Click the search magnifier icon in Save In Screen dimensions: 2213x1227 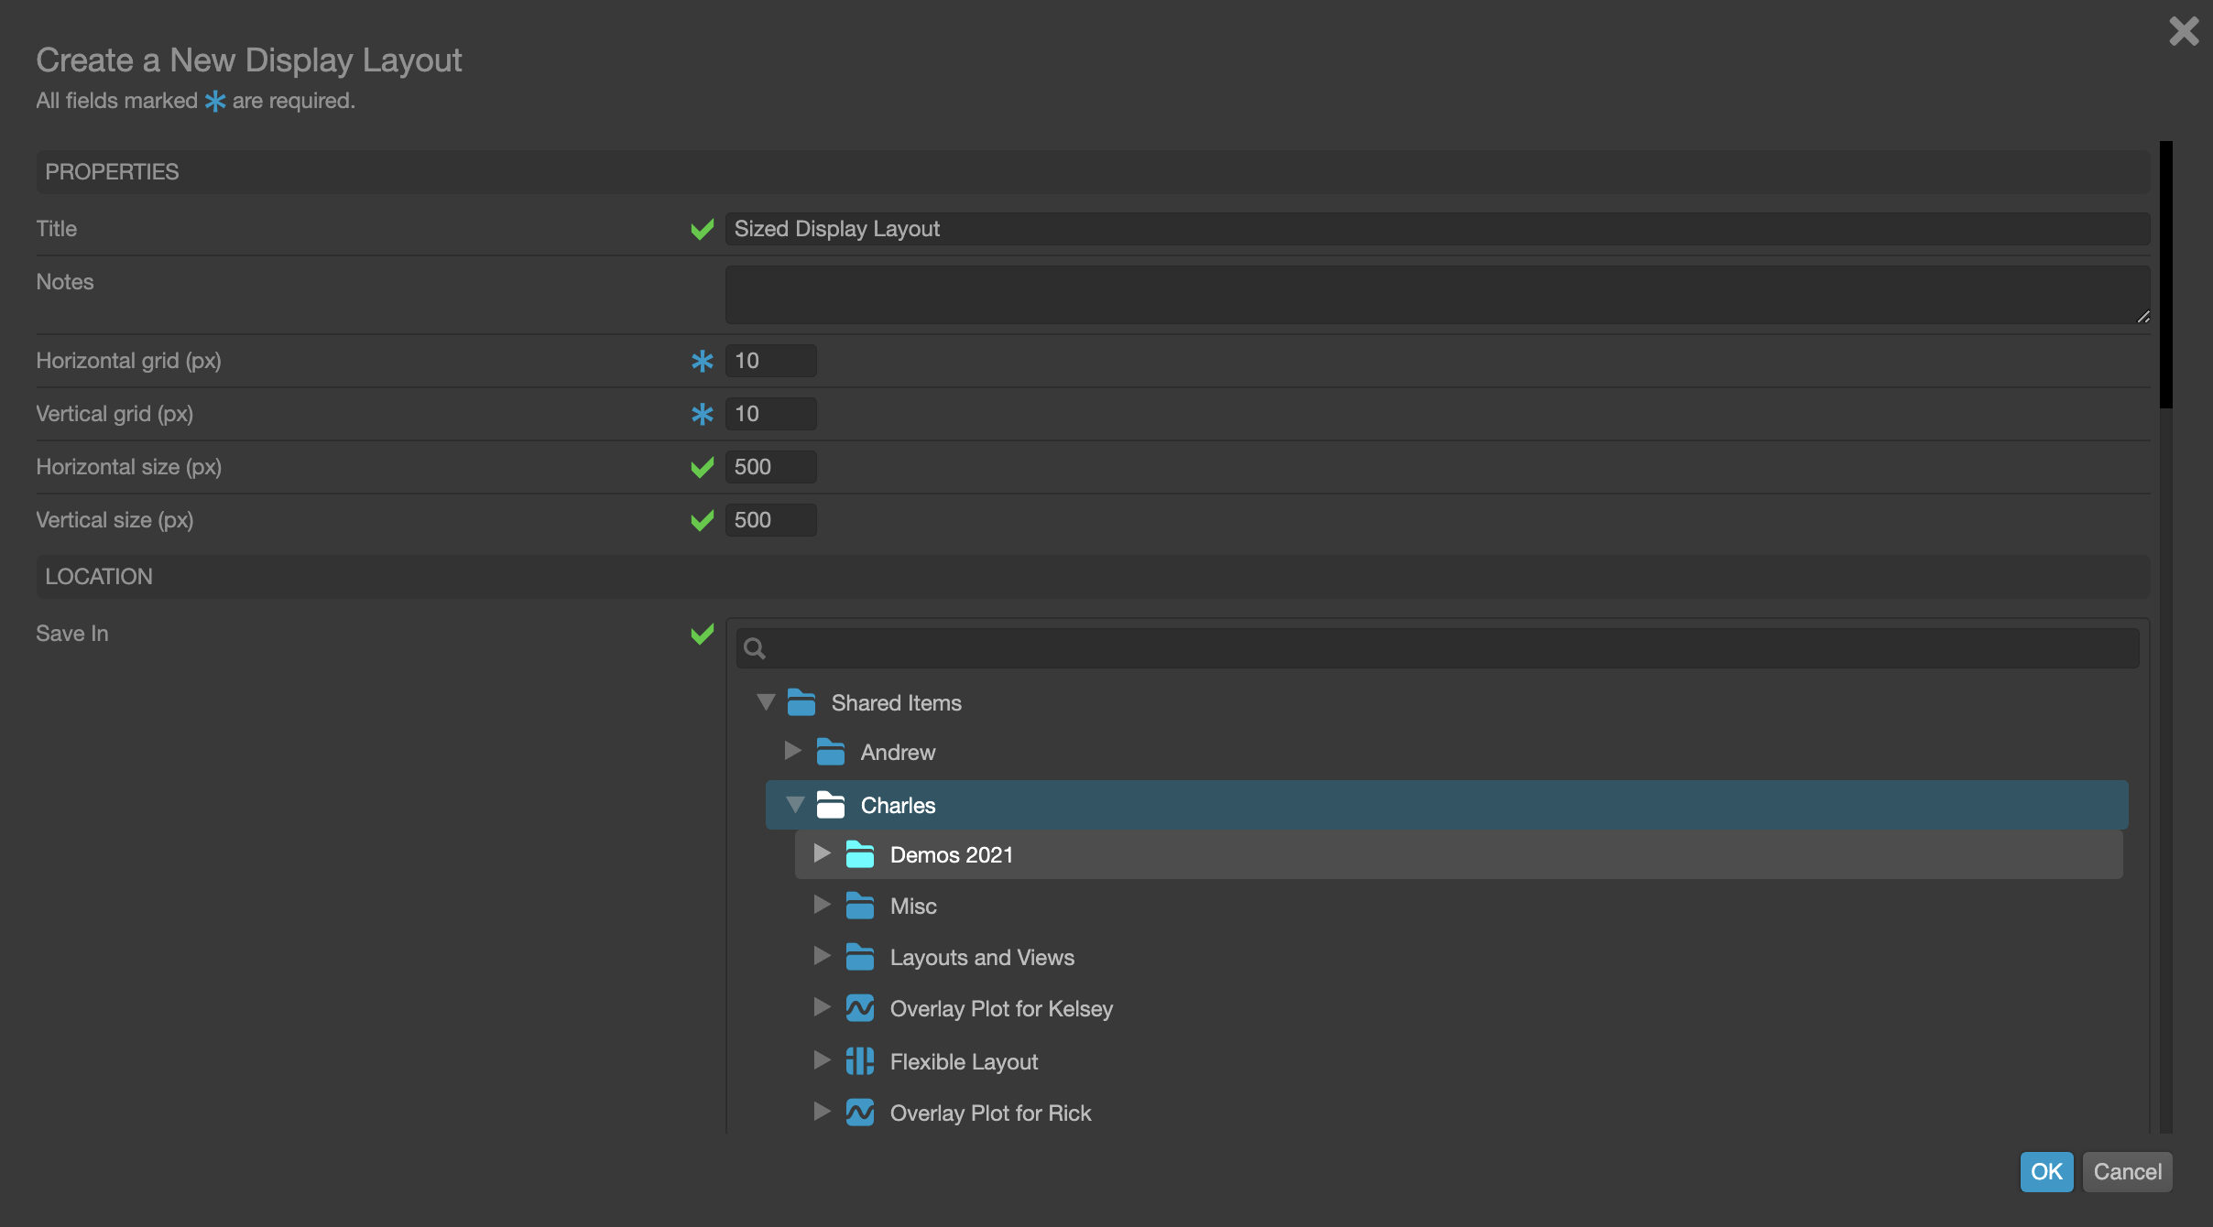pyautogui.click(x=755, y=647)
